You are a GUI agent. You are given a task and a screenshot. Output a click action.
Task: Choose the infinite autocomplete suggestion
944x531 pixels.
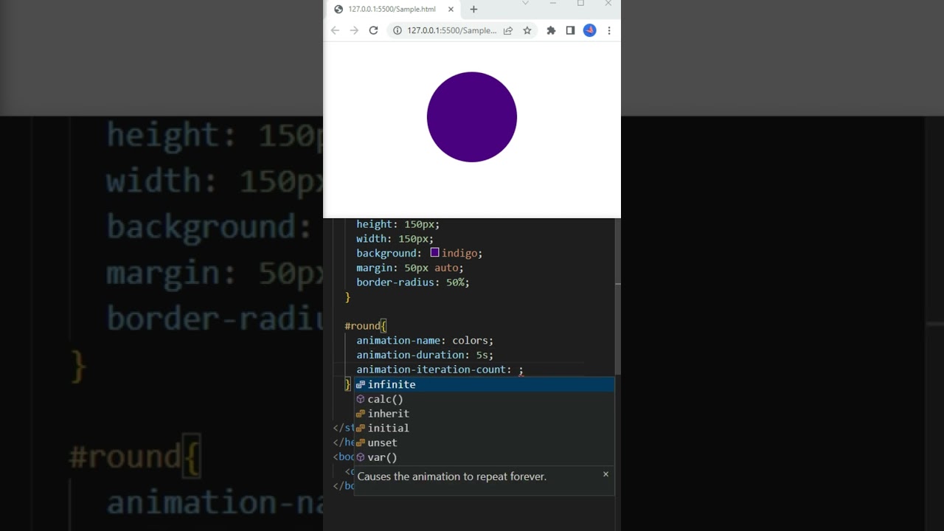(484, 384)
